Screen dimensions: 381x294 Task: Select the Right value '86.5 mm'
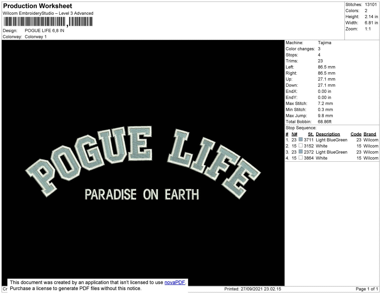pos(327,73)
